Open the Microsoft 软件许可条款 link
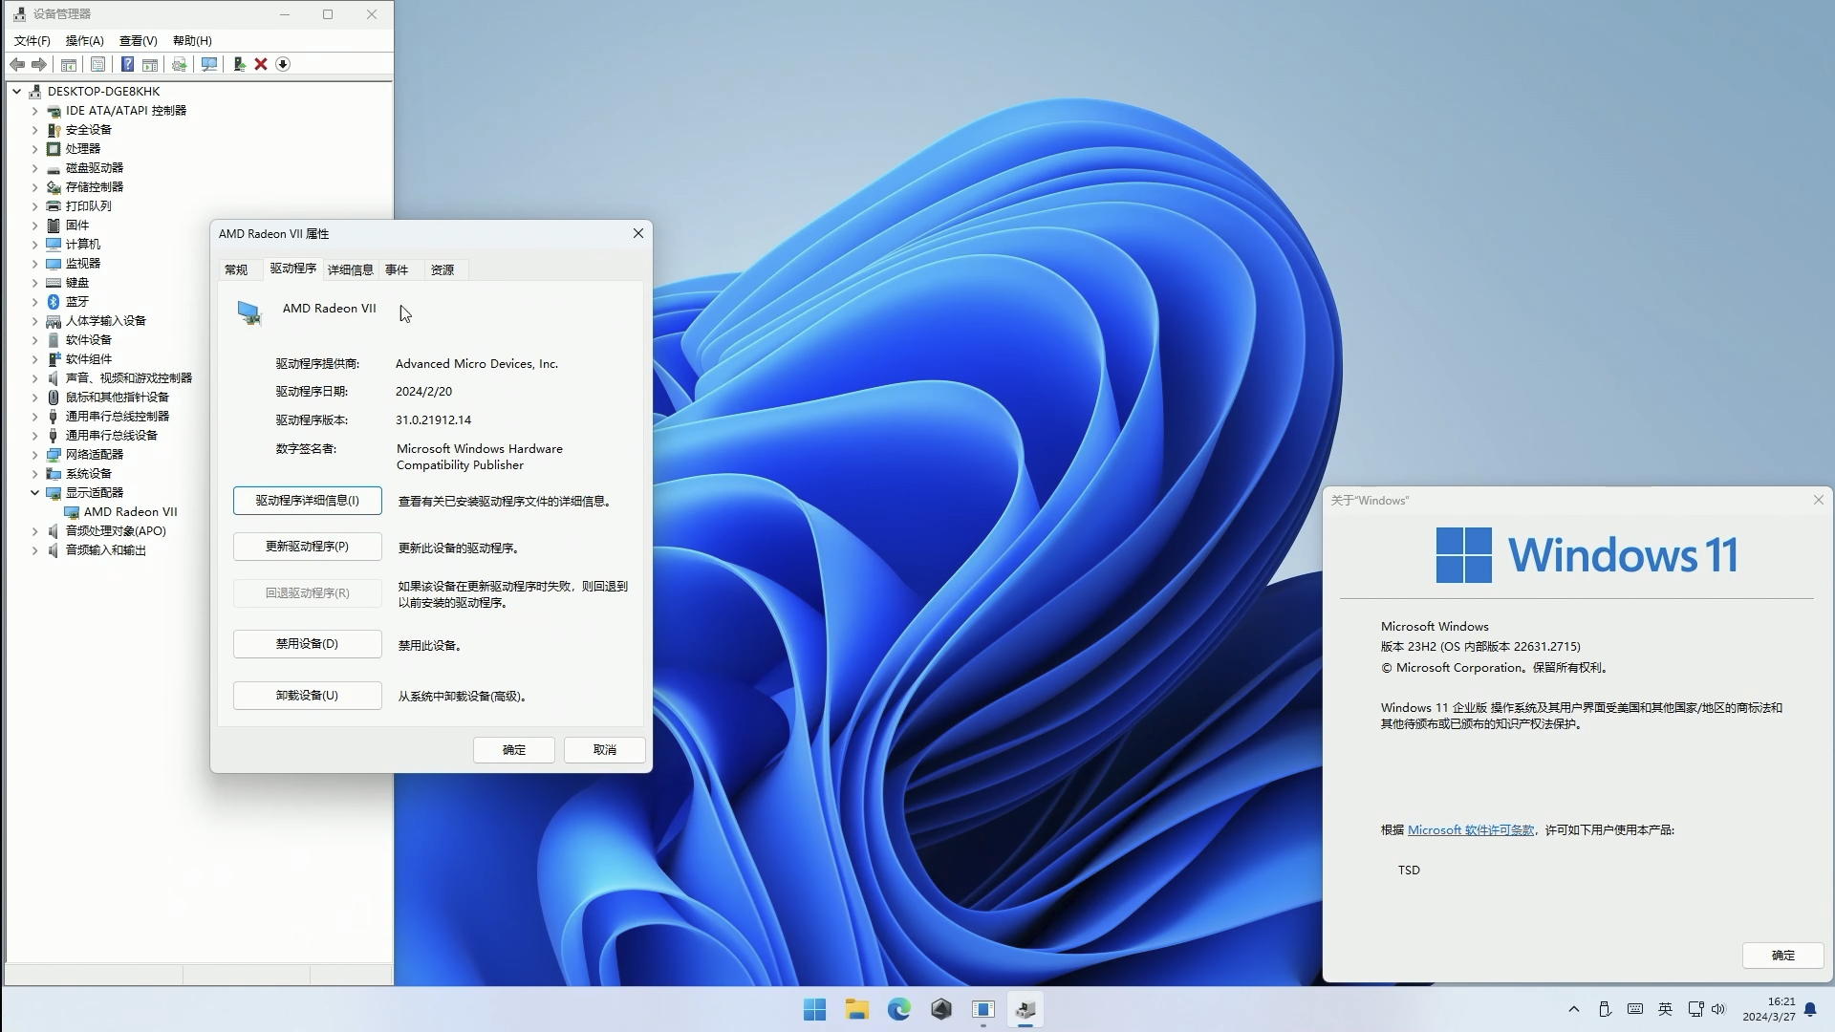 pos(1470,830)
